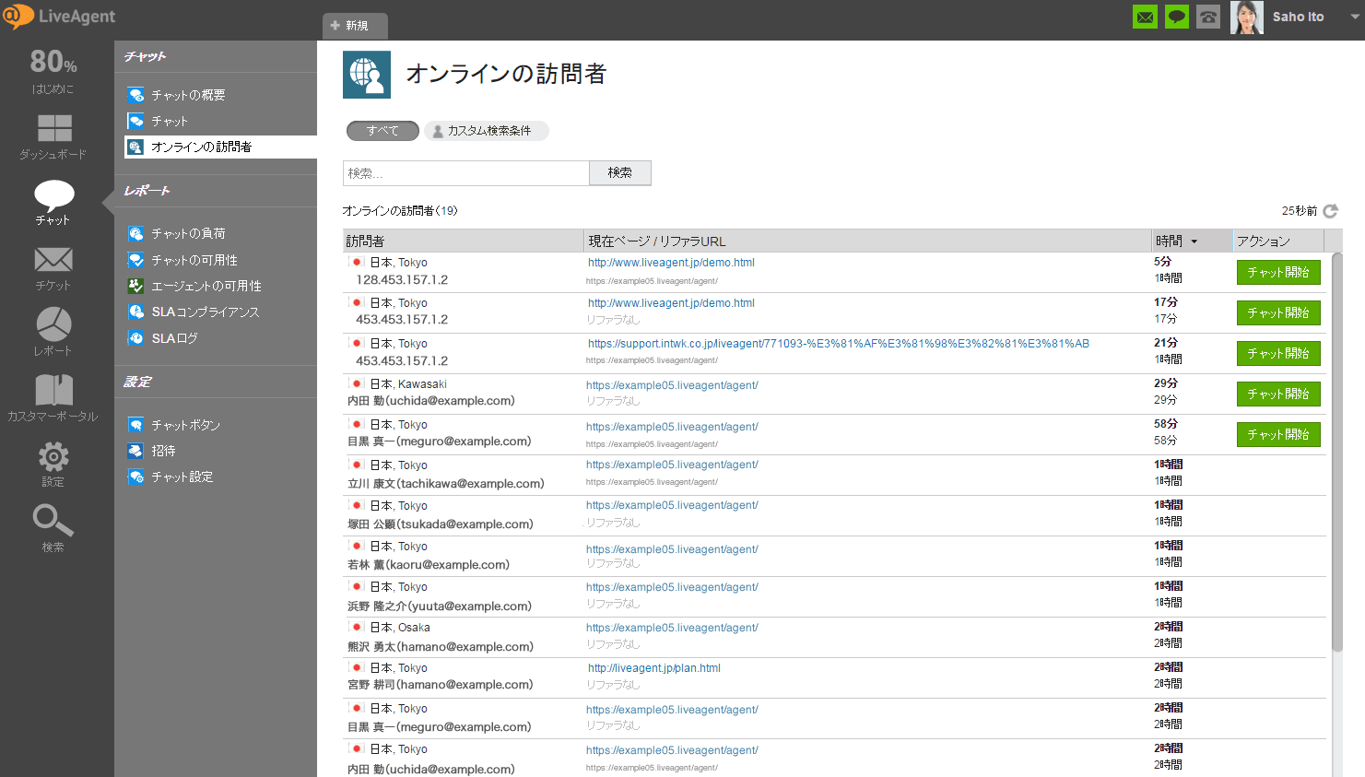
Task: Click the green email status icon
Action: click(1145, 17)
